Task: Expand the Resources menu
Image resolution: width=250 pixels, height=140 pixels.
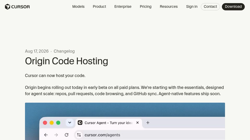Action: (169, 6)
